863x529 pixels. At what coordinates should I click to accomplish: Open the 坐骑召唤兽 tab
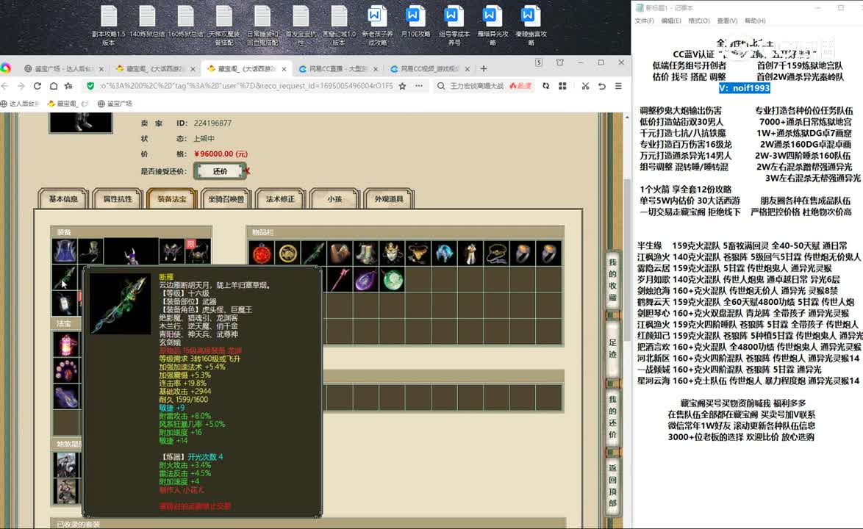[x=226, y=199]
